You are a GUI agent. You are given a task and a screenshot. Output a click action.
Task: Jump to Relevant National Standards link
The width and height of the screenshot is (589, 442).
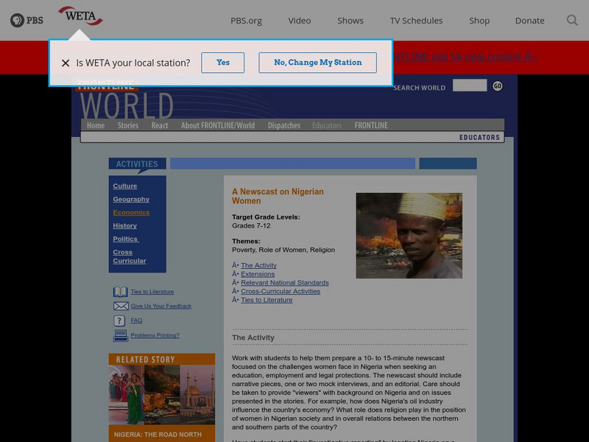pyautogui.click(x=285, y=283)
